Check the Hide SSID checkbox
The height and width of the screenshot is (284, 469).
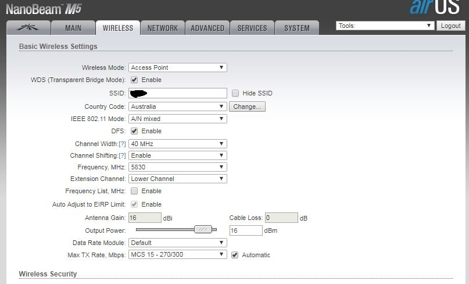235,93
